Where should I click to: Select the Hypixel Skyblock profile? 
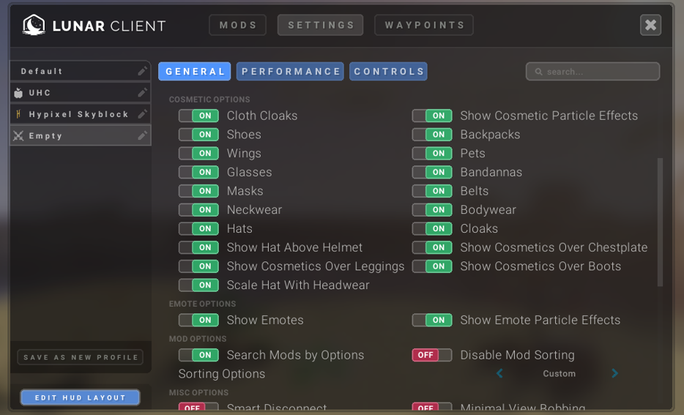[x=81, y=114]
